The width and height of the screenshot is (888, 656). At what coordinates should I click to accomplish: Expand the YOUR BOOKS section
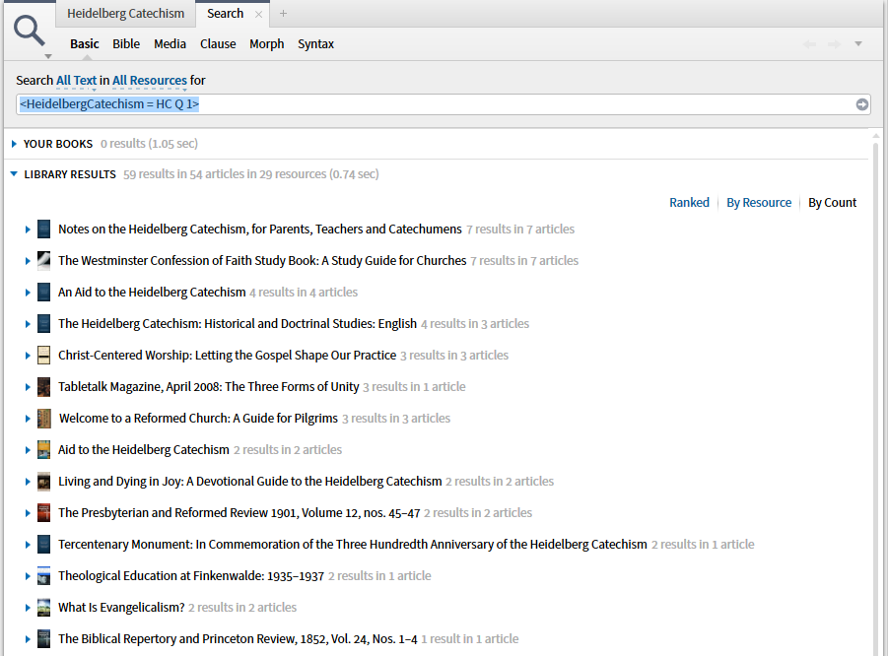click(14, 144)
